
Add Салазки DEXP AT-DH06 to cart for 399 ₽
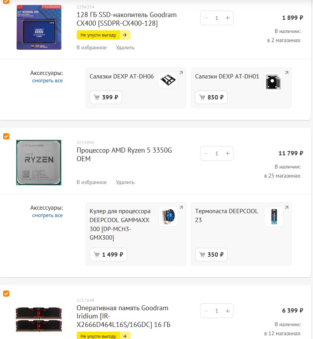(106, 97)
